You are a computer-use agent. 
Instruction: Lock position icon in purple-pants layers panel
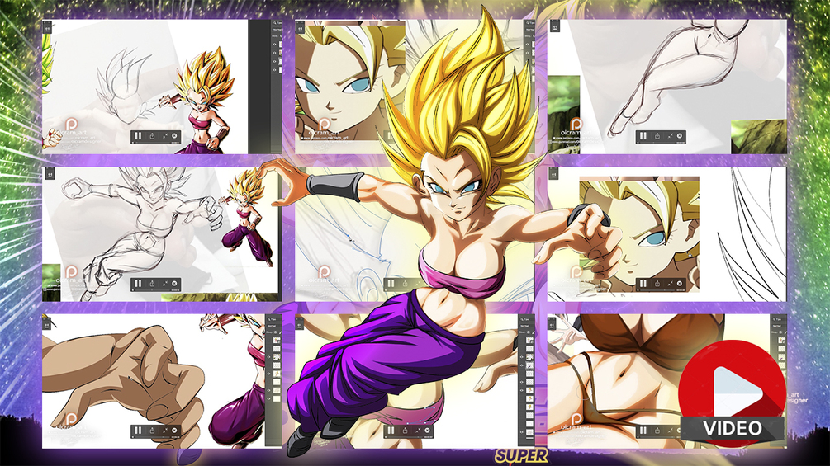[529, 332]
